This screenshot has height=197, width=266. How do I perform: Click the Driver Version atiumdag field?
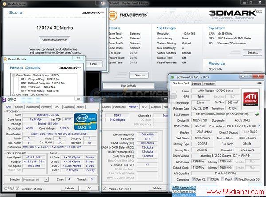(x=226, y=156)
